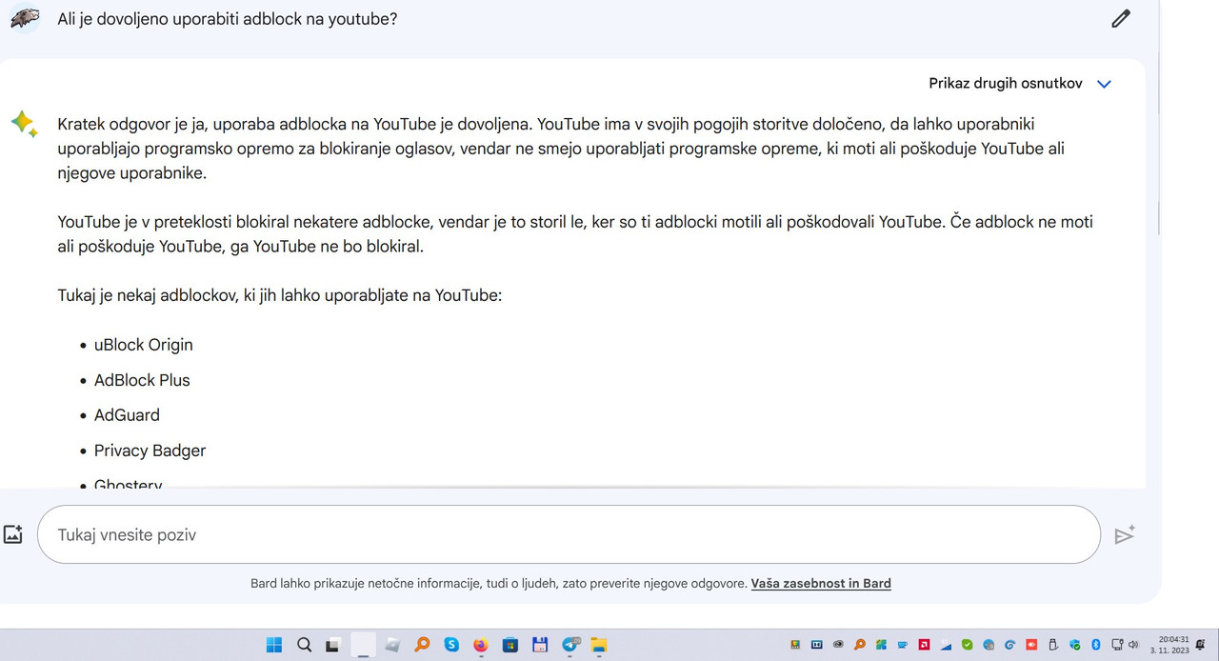Click the 'Tukaj vnesite poziv' input field
1219x661 pixels.
(569, 534)
